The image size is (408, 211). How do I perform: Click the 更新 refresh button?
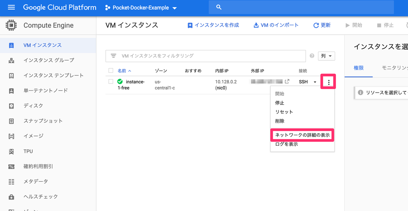322,25
